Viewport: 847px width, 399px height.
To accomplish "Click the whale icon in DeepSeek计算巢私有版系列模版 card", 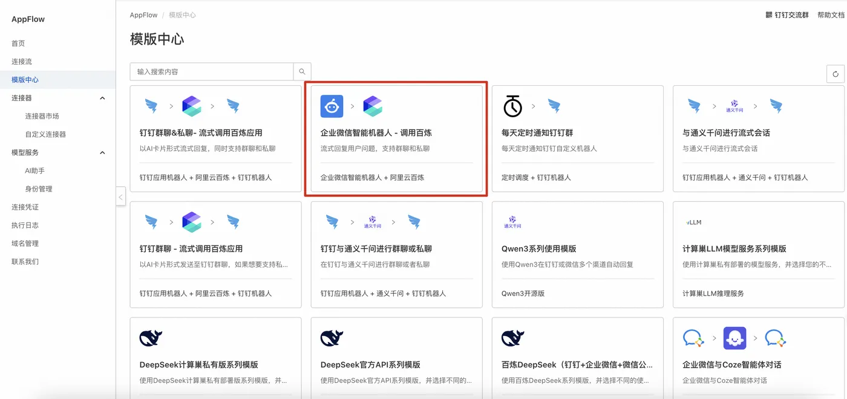I will tap(151, 338).
